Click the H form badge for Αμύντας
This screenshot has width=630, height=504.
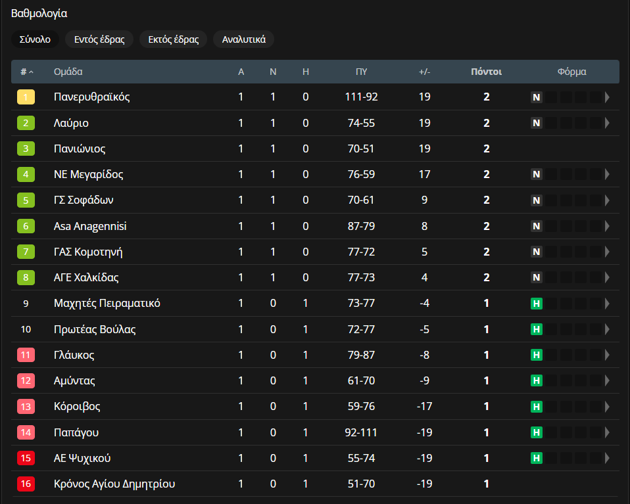coord(537,380)
